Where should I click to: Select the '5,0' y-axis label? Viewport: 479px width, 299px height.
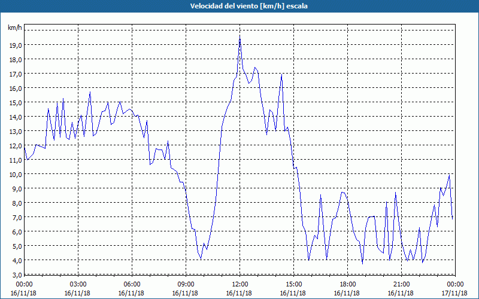pyautogui.click(x=17, y=246)
